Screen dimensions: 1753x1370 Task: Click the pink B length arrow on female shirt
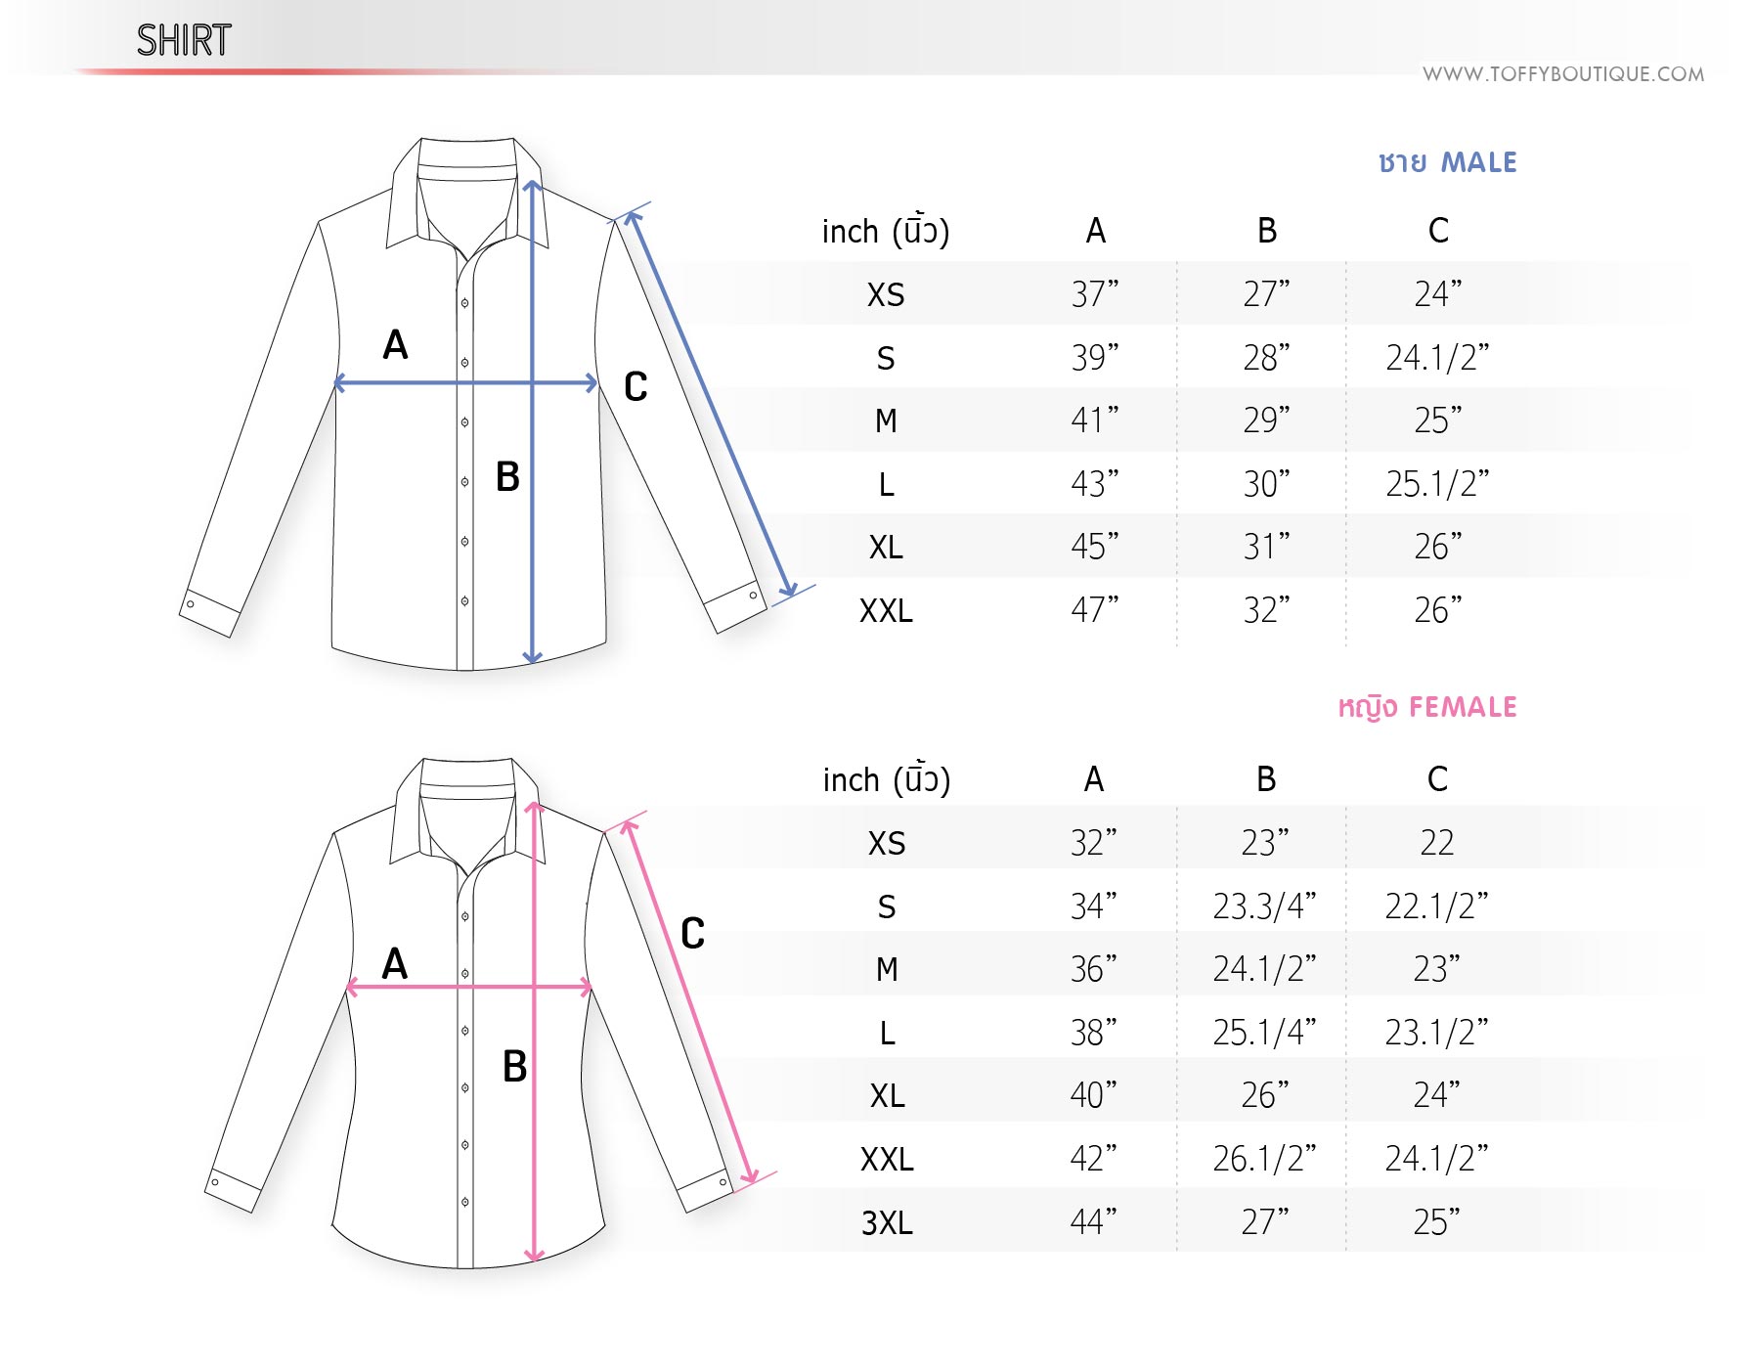click(534, 1032)
